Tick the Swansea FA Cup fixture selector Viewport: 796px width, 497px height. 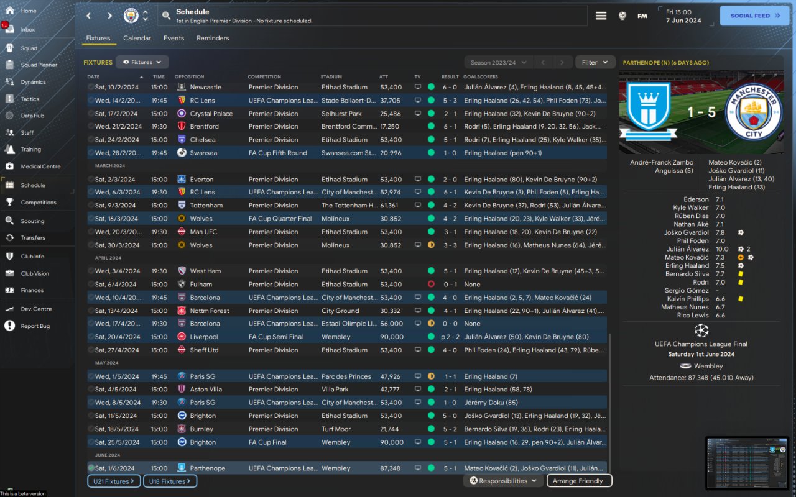(91, 153)
